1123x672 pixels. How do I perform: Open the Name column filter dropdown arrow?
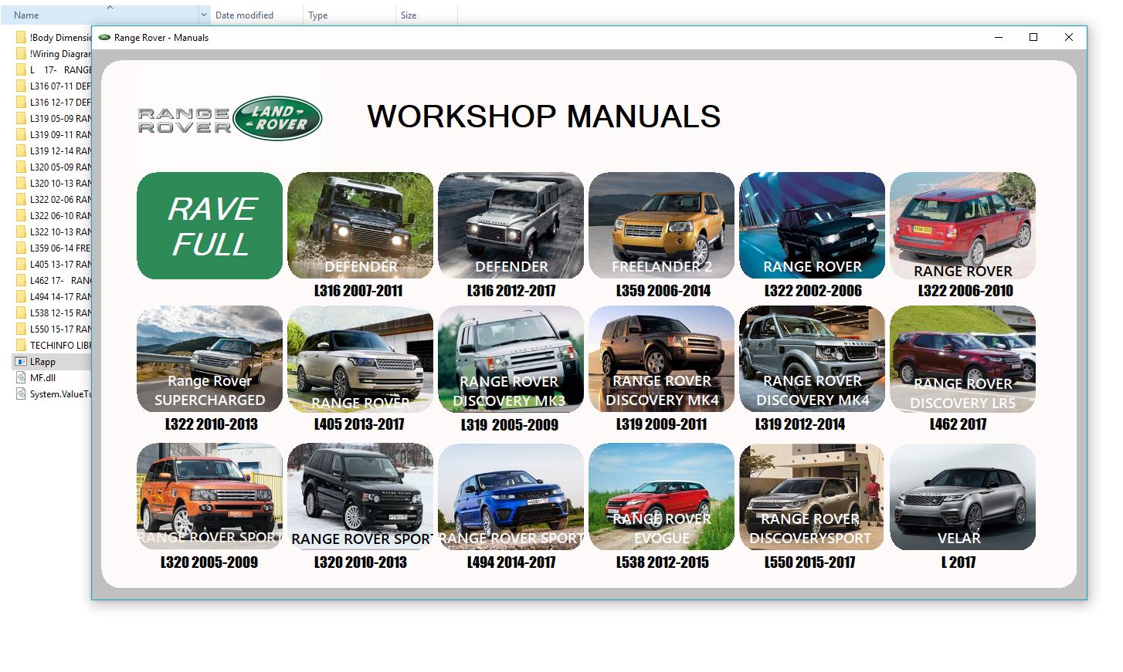pyautogui.click(x=202, y=15)
